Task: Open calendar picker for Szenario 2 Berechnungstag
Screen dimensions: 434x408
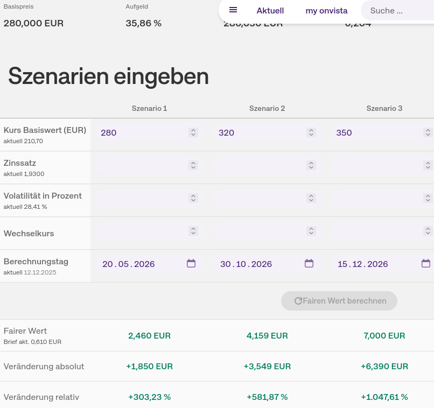Action: 309,263
